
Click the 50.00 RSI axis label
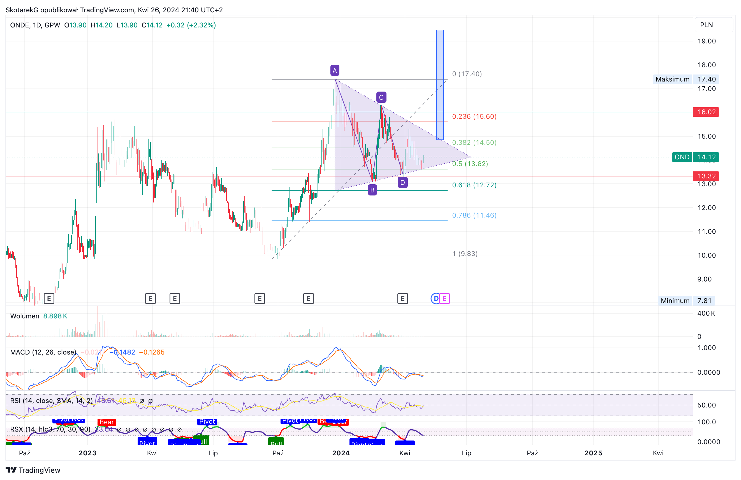coord(707,405)
